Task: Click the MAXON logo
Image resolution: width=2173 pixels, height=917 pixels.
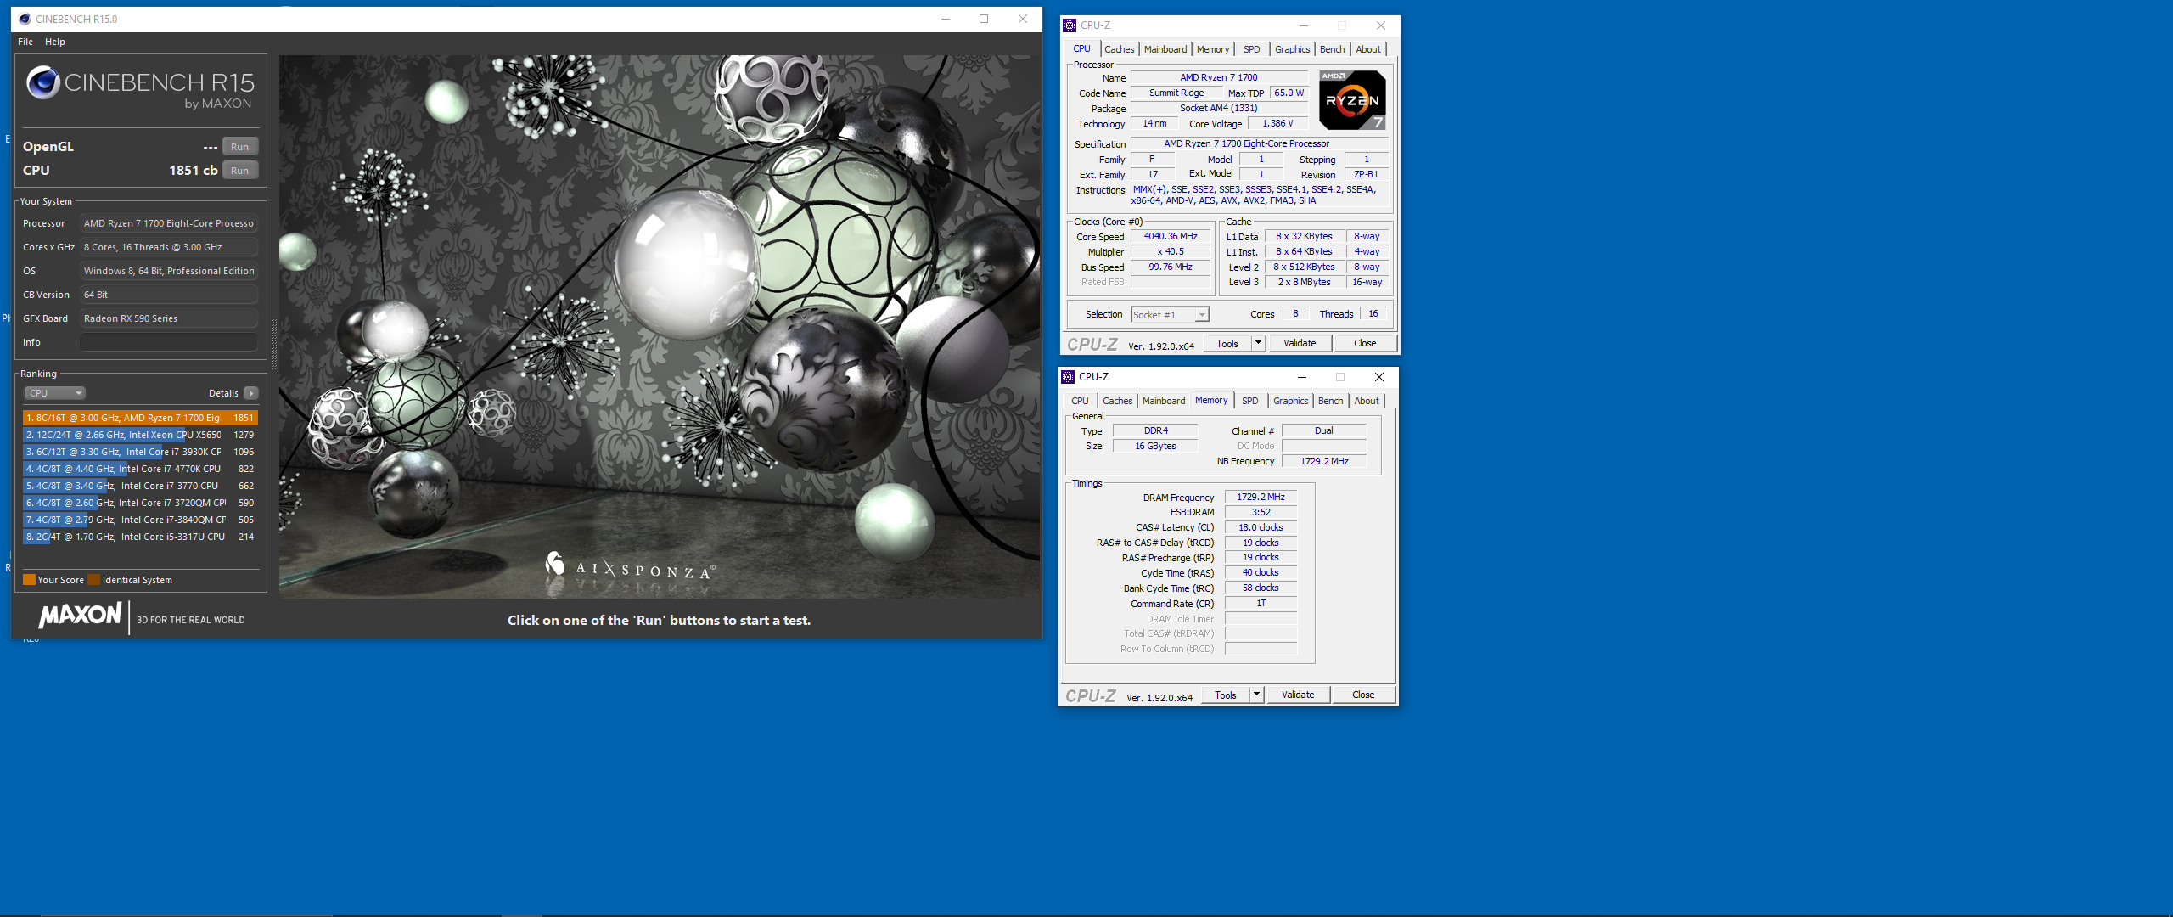Action: click(x=81, y=615)
